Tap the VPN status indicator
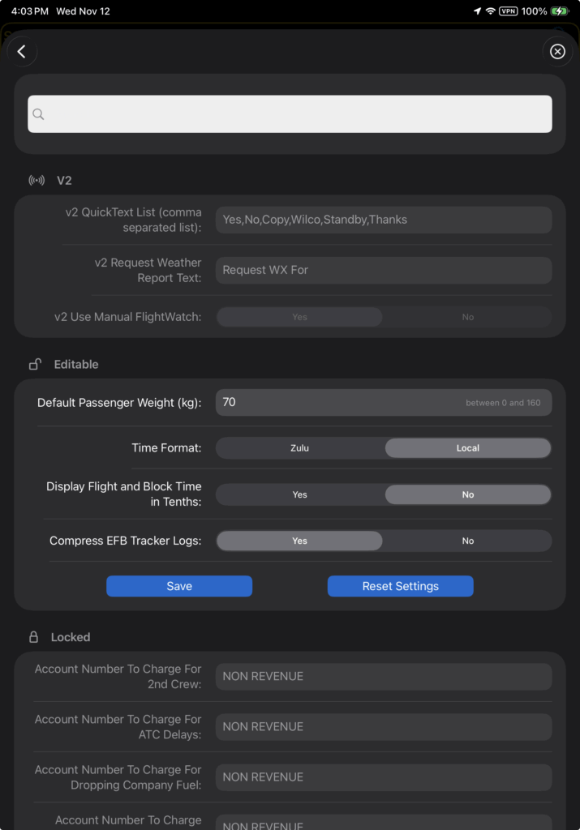 (509, 11)
